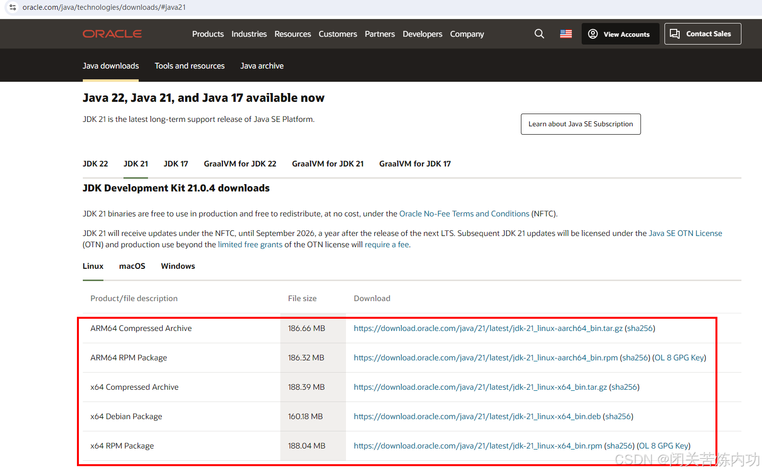Select the Windows OS tab
Image resolution: width=762 pixels, height=473 pixels.
tap(178, 266)
